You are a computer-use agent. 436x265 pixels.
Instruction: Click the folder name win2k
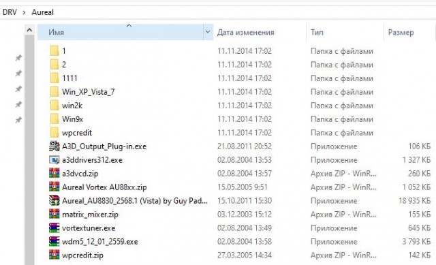pyautogui.click(x=72, y=106)
